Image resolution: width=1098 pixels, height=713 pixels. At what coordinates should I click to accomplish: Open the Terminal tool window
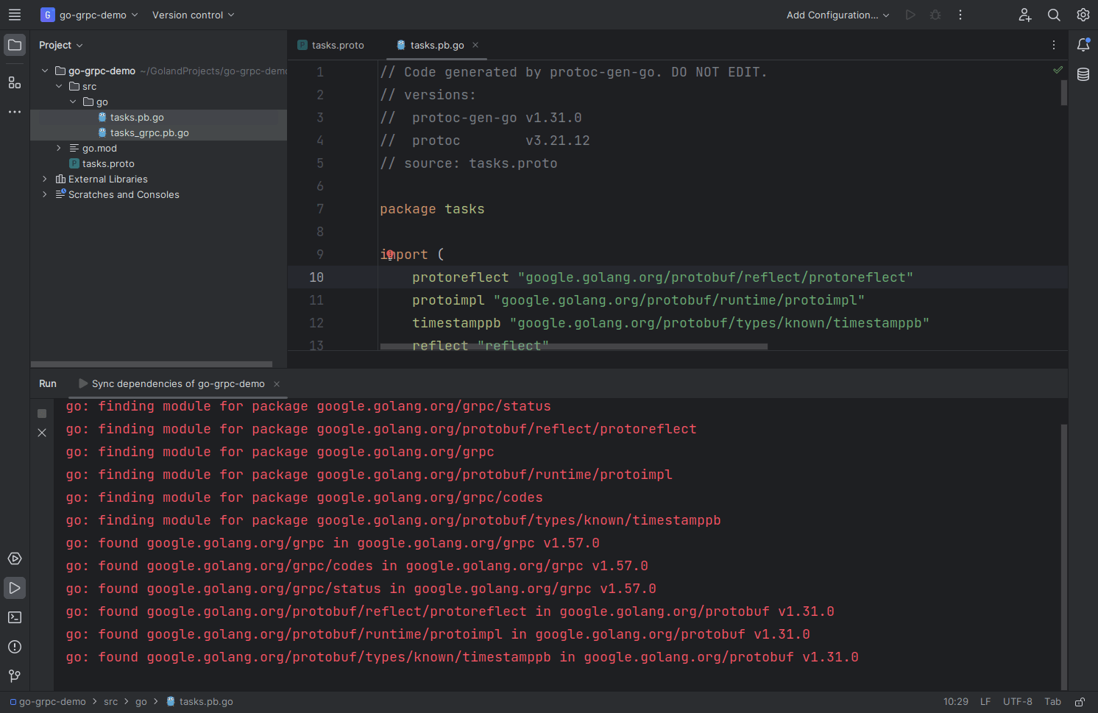click(x=15, y=617)
